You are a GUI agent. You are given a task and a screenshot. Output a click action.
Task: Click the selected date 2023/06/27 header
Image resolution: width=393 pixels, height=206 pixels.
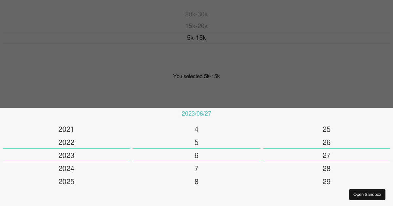coord(196,114)
